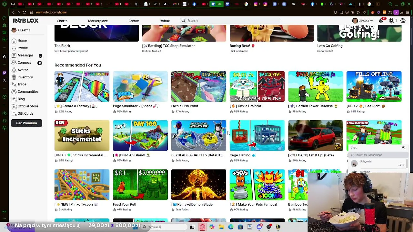
Task: Open Plinko Tycoon game thumbnail
Action: [x=82, y=185]
